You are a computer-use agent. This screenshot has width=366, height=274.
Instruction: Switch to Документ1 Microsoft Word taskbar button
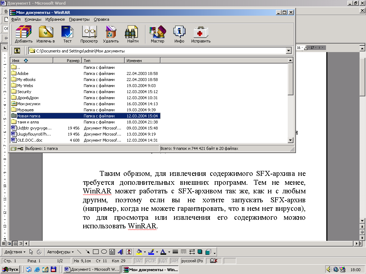click(x=92, y=270)
